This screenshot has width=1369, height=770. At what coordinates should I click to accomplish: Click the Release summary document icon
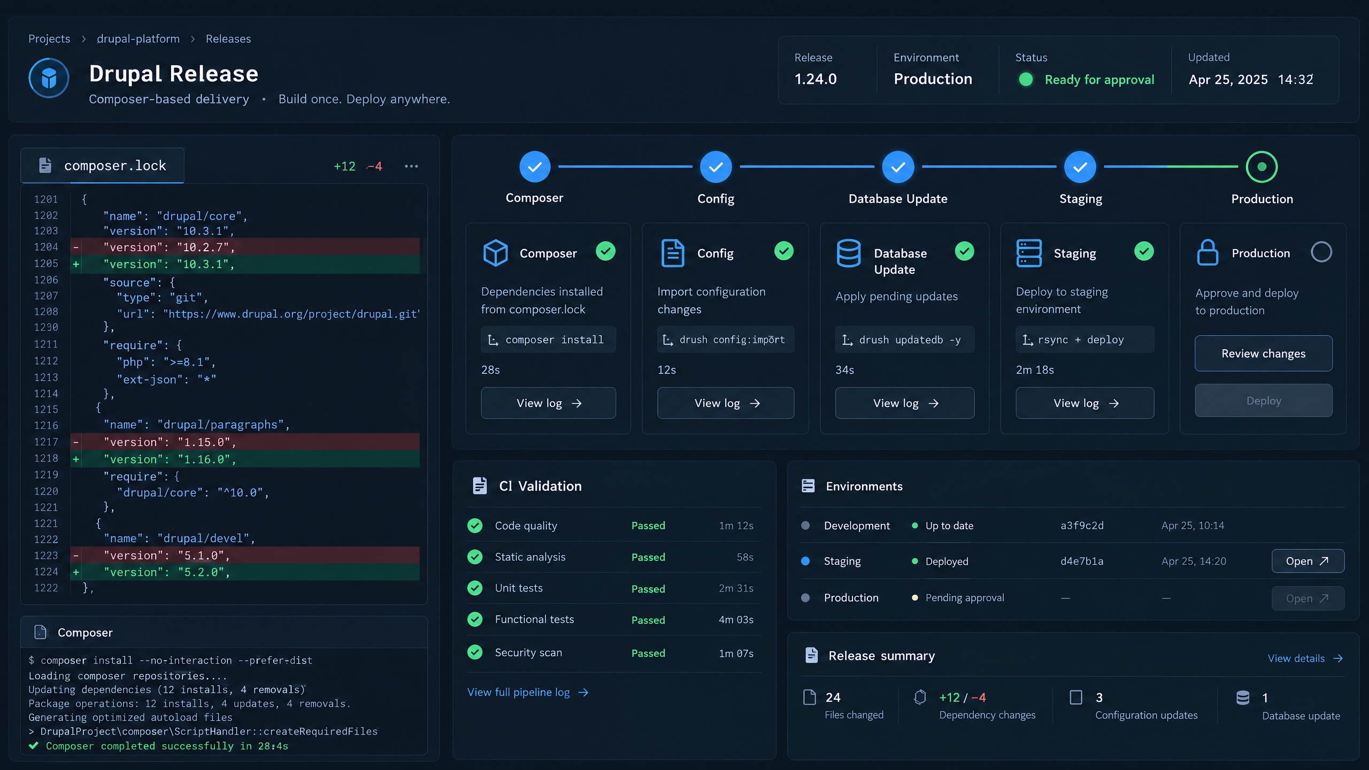point(811,655)
